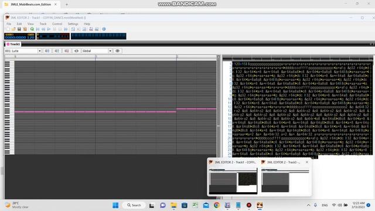Click the piano keyboard on the left
This screenshot has width=375, height=211.
click(x=9, y=108)
